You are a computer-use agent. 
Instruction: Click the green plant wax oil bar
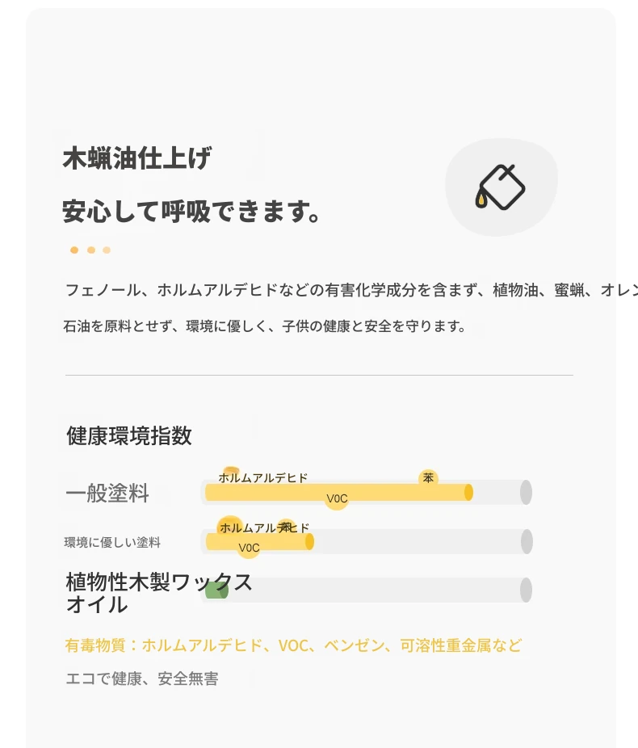pyautogui.click(x=217, y=590)
